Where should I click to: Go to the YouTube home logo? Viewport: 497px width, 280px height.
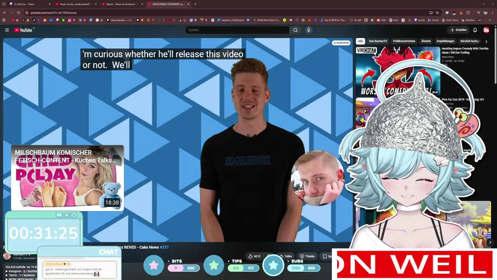point(23,30)
